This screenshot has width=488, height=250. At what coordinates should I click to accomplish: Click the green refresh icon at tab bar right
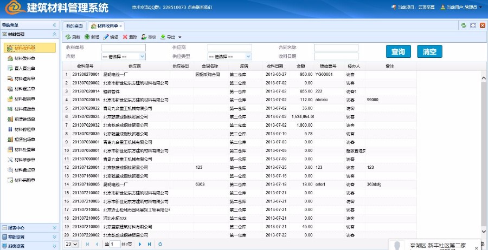tap(464, 25)
